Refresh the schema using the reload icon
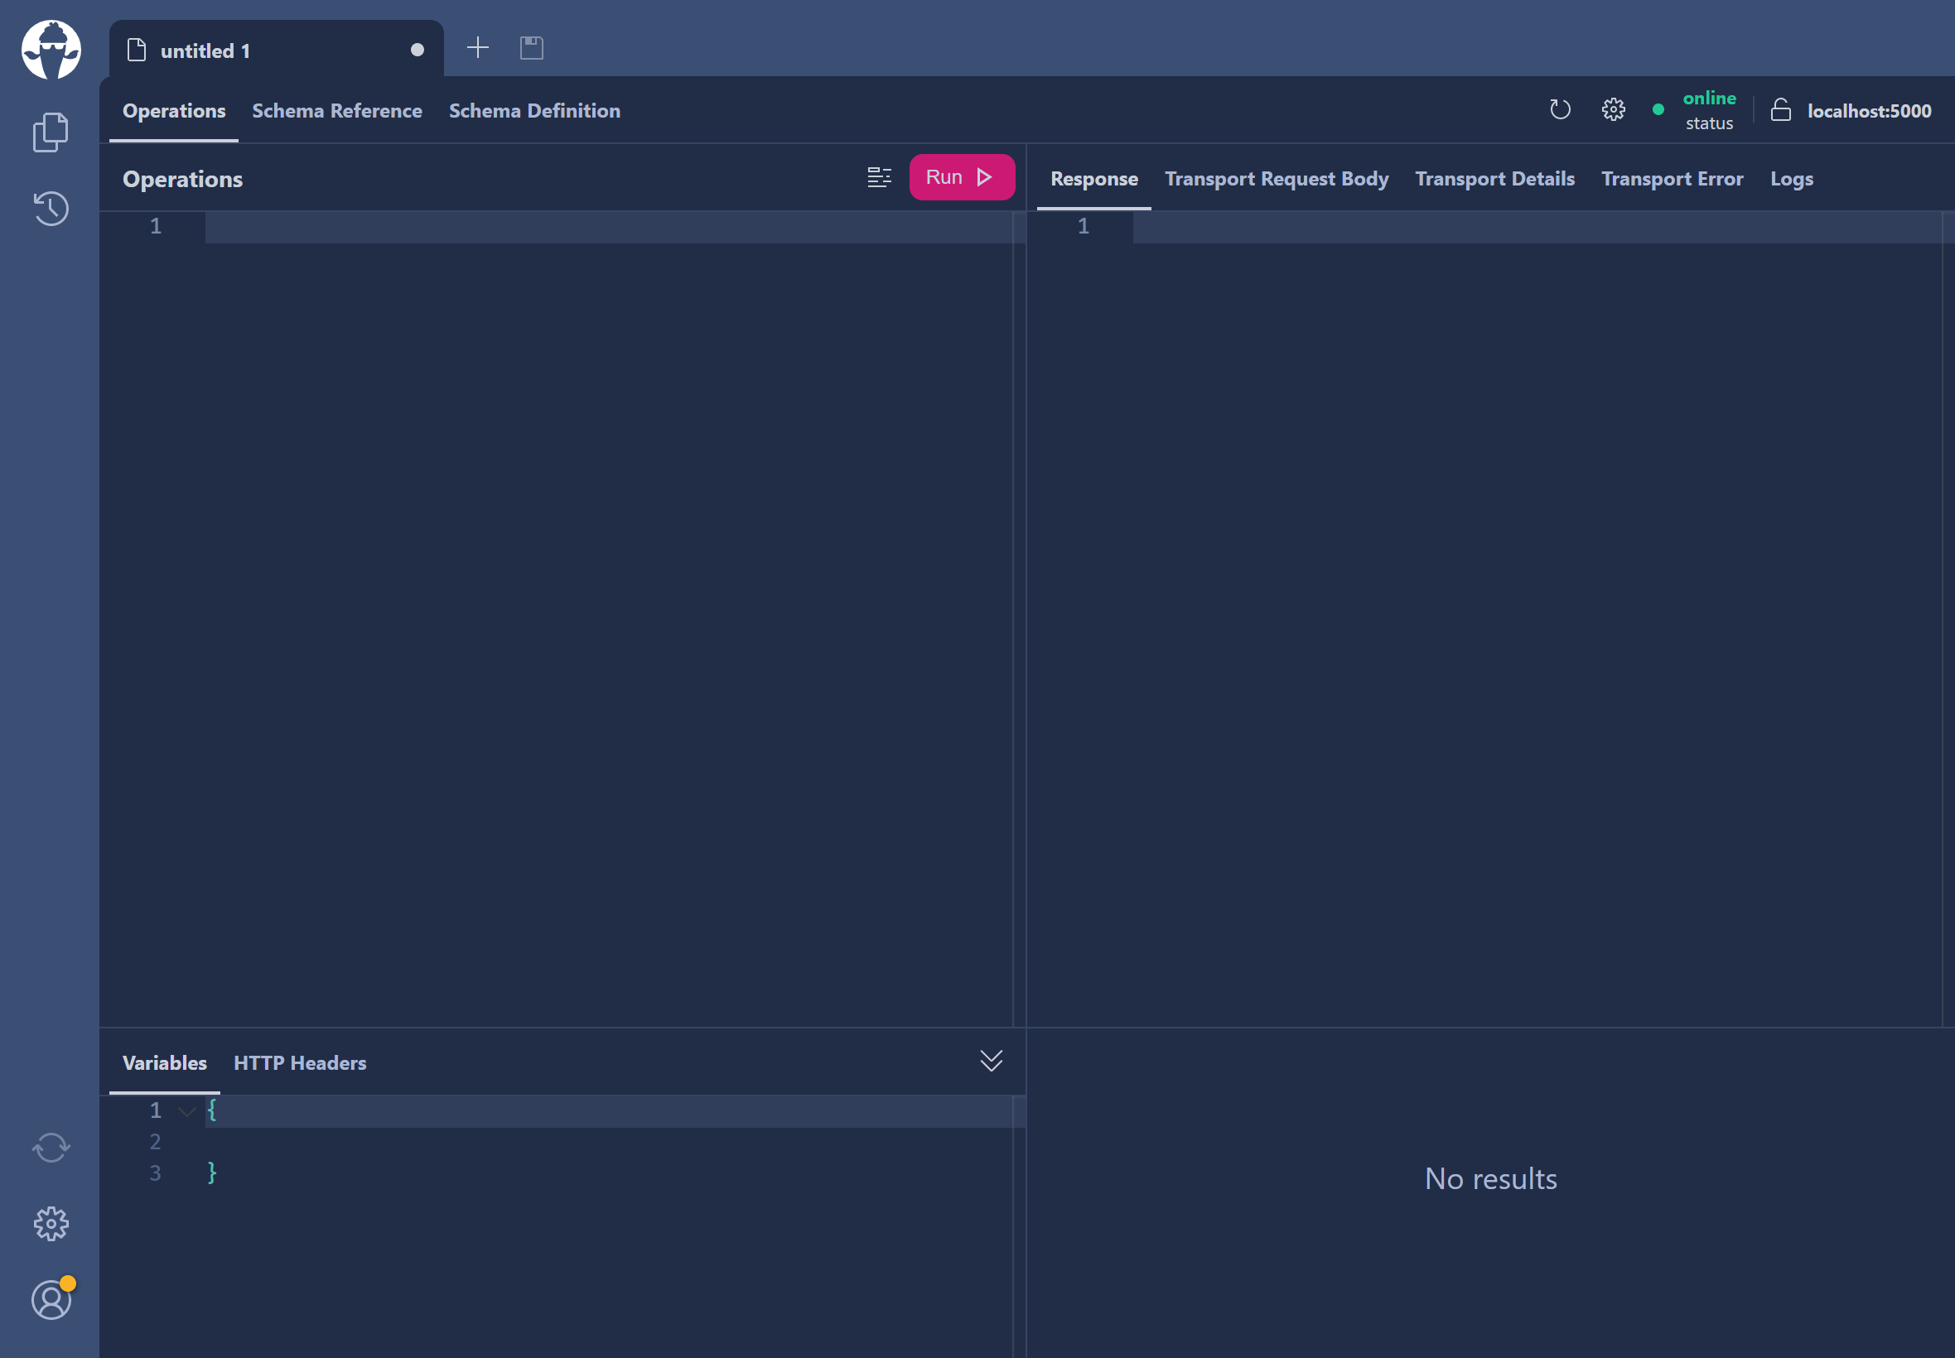Image resolution: width=1955 pixels, height=1358 pixels. coord(1559,110)
